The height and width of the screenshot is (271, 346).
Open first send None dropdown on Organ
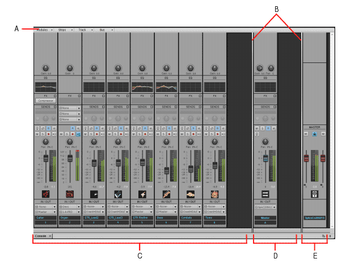coord(70,108)
